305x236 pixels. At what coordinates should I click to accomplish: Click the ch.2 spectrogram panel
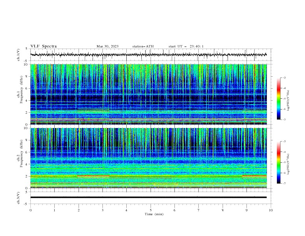(148, 158)
